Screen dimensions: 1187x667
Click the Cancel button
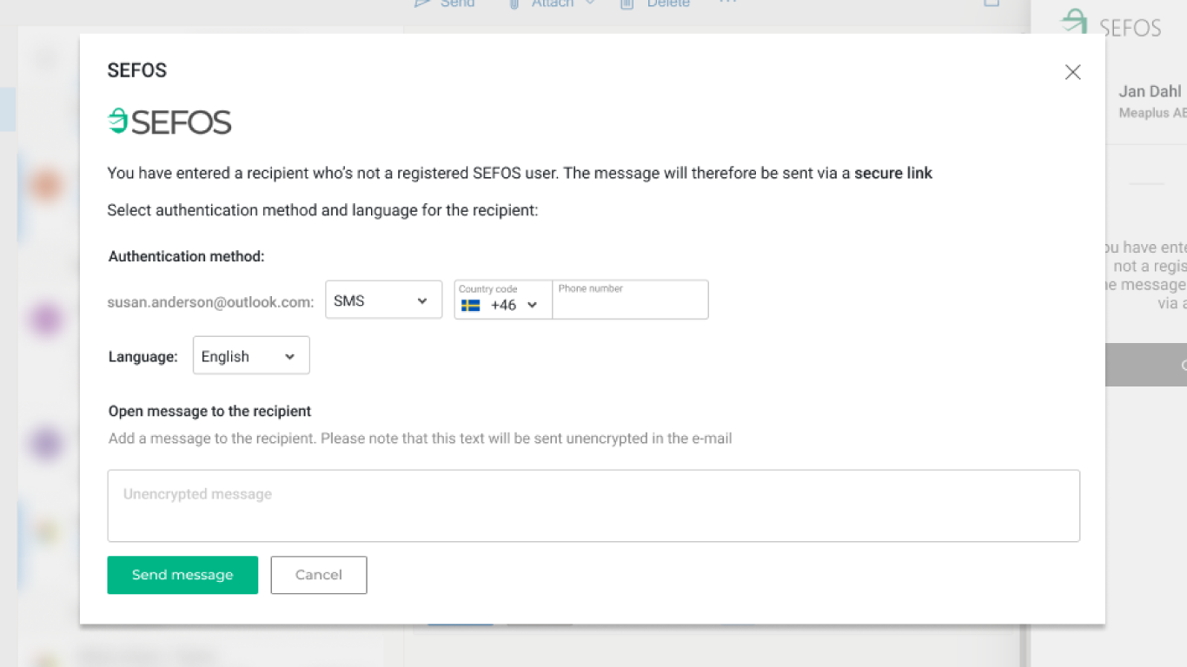click(x=318, y=575)
